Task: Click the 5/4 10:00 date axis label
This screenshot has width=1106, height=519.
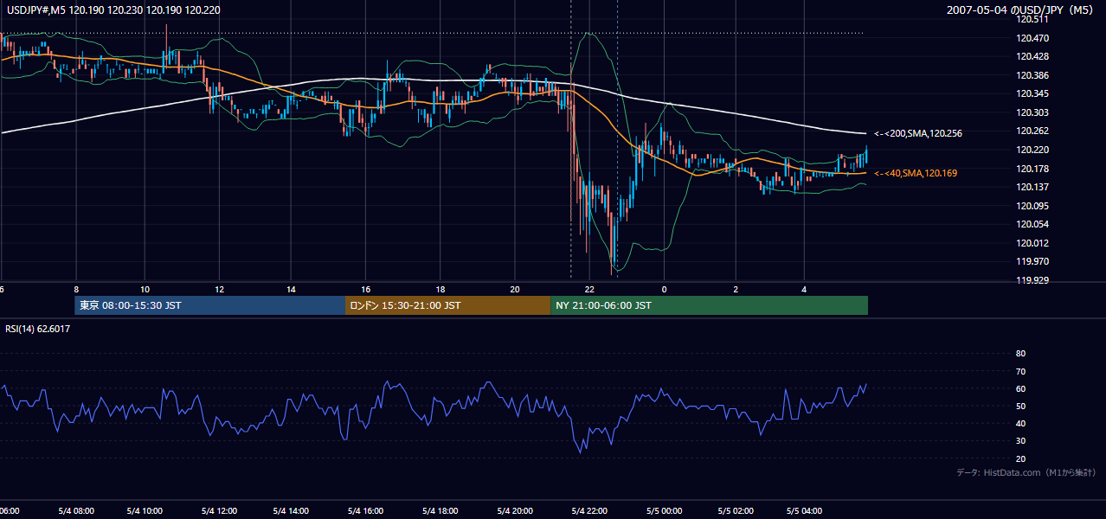Action: 145,510
